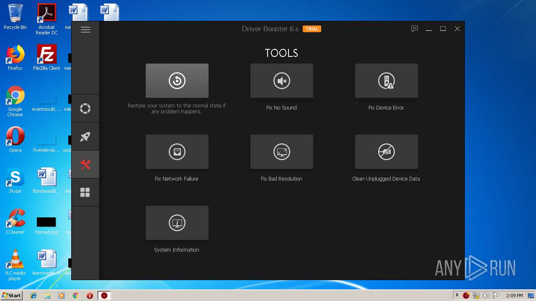Click the orange TRIAL badge
The width and height of the screenshot is (536, 301).
[312, 29]
